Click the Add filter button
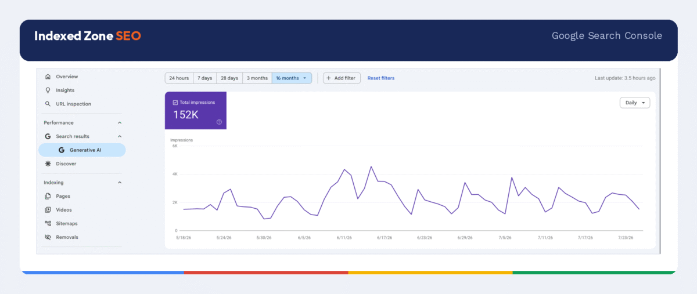This screenshot has width=697, height=294. [342, 78]
